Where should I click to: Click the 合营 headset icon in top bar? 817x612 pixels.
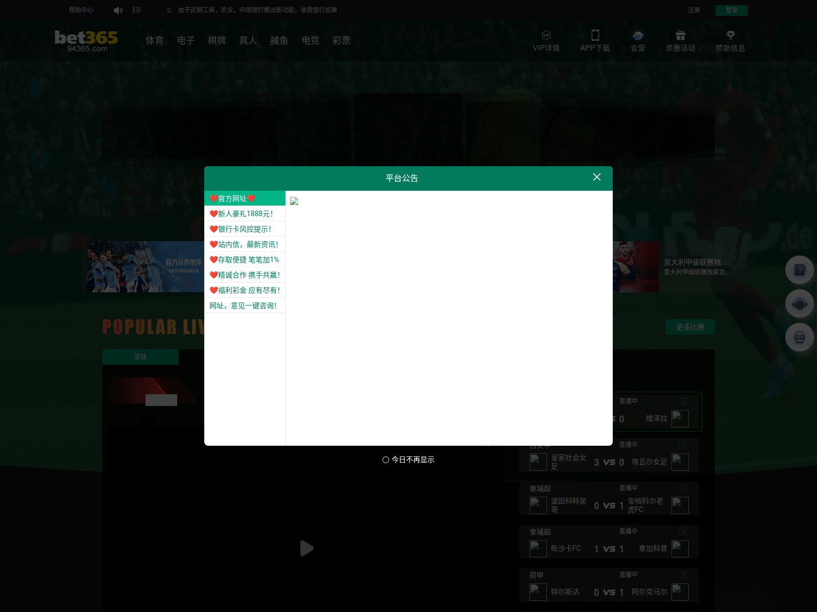[x=638, y=35]
